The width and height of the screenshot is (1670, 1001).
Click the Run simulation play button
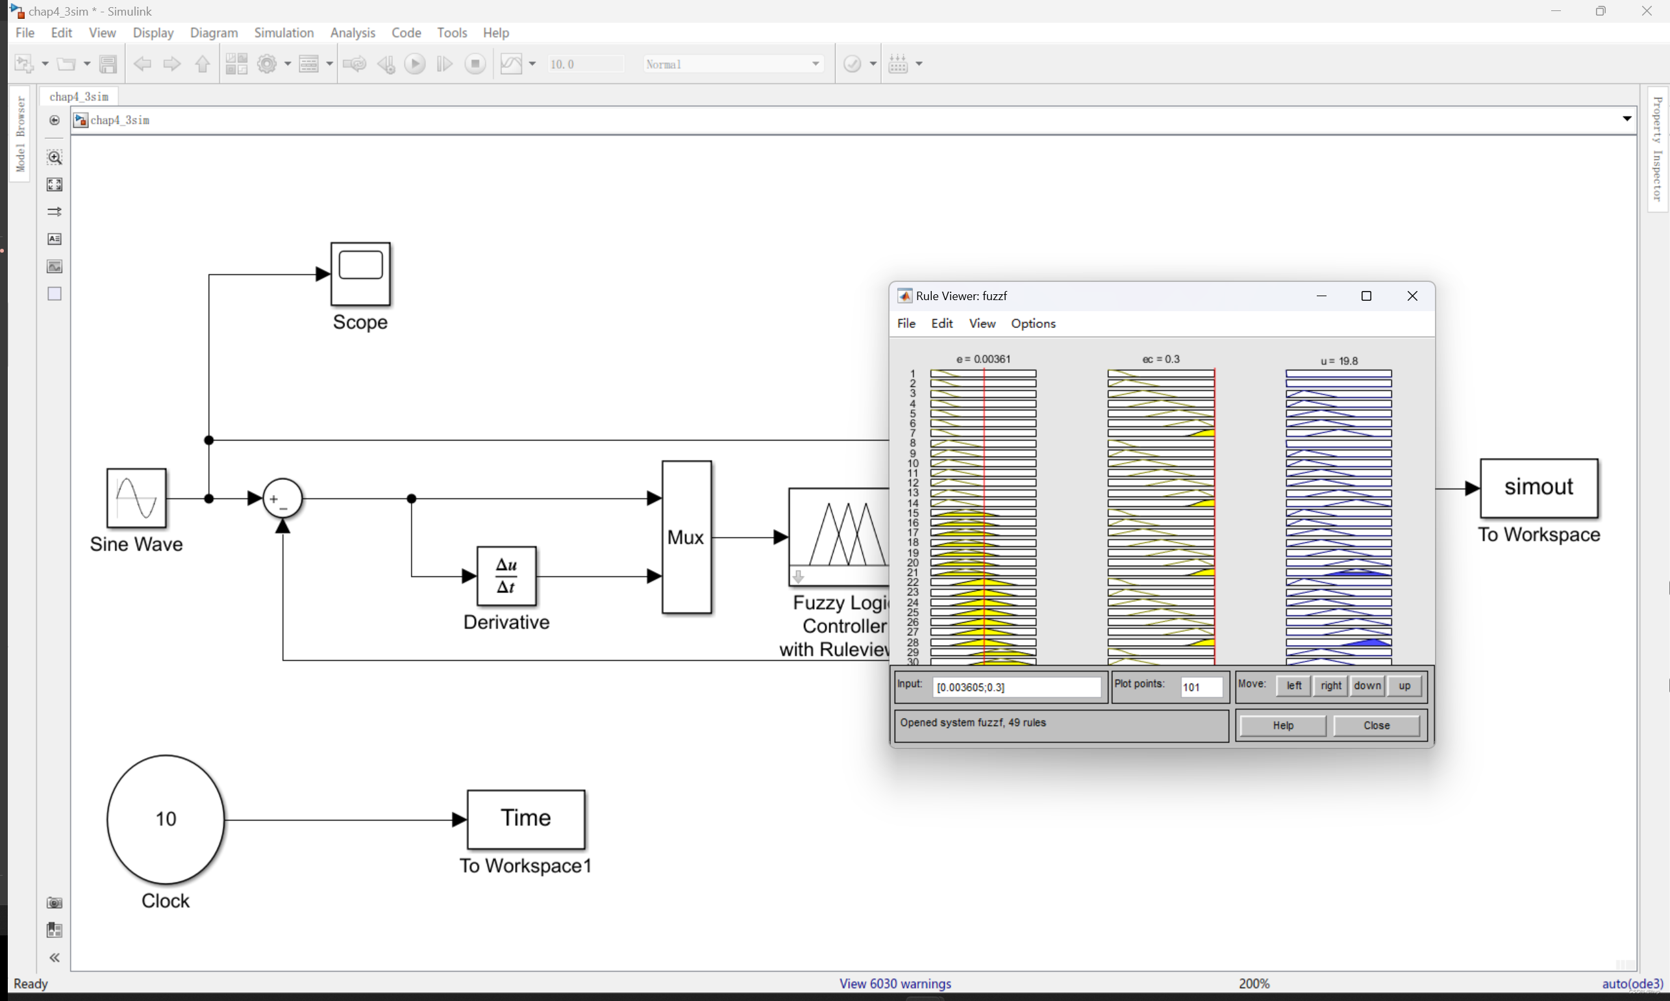[415, 64]
